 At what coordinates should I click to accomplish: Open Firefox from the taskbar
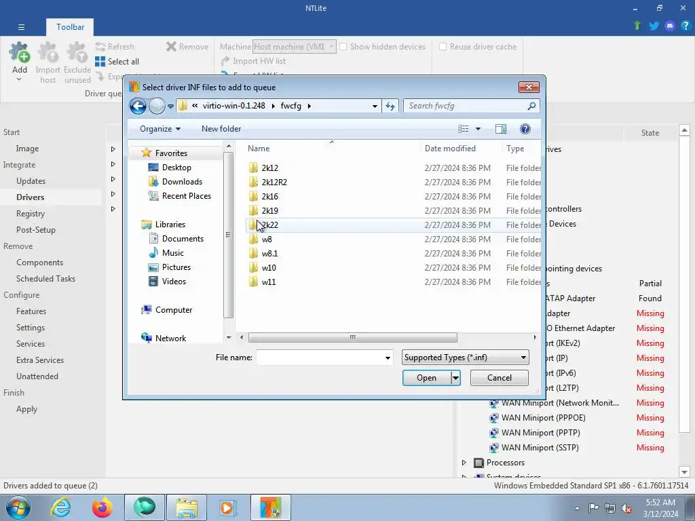[102, 507]
